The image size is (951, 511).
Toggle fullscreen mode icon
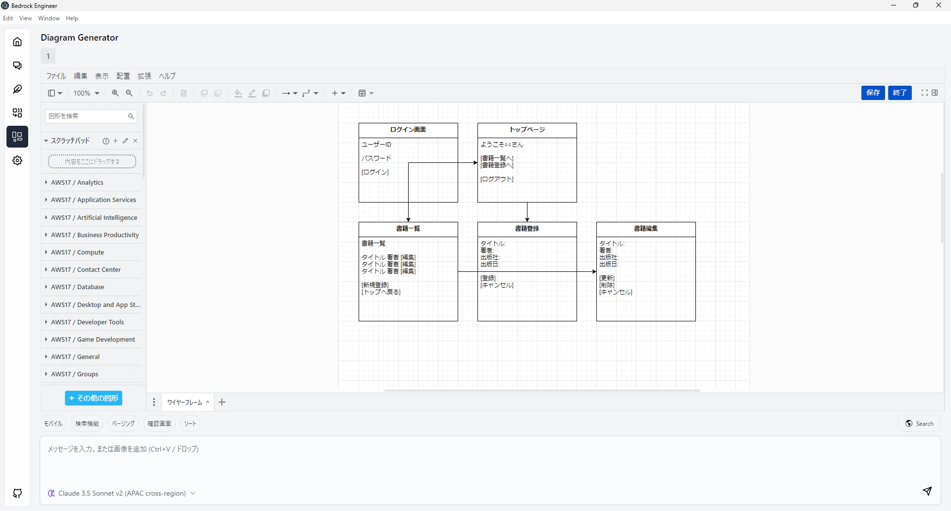(x=924, y=93)
